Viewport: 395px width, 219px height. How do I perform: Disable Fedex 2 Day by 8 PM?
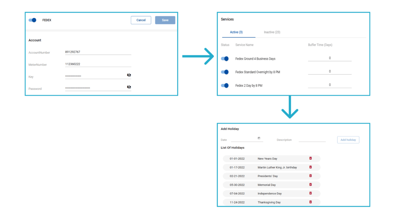point(225,86)
